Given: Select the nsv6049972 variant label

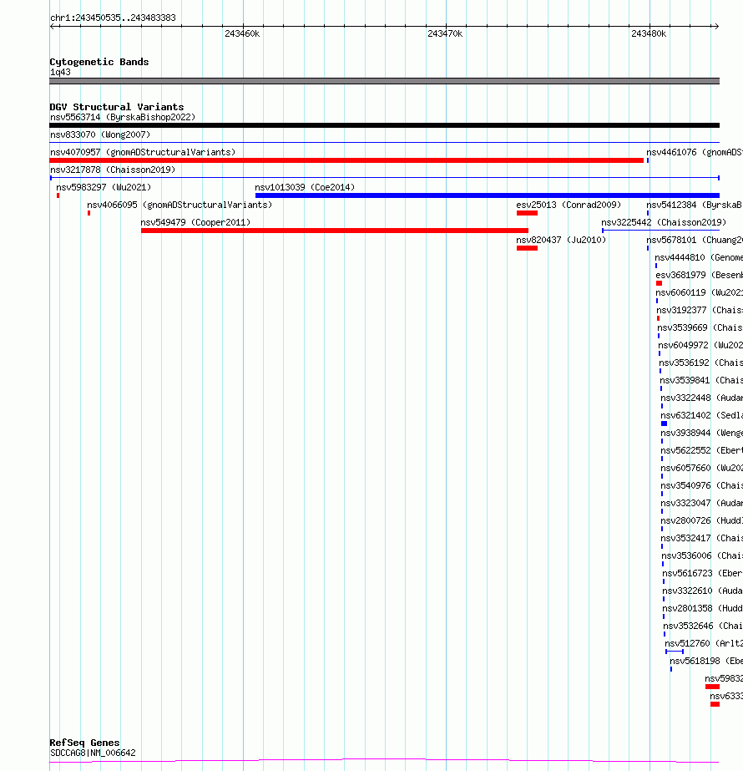Looking at the screenshot, I should tap(700, 346).
